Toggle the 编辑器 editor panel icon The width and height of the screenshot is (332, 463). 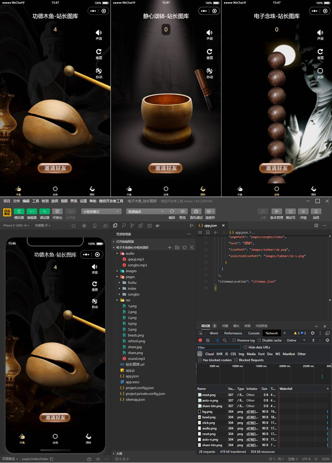point(32,211)
